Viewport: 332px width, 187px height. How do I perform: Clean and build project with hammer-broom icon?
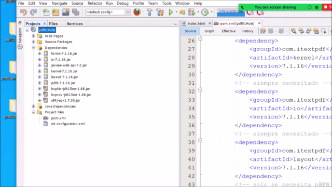pyautogui.click(x=160, y=12)
